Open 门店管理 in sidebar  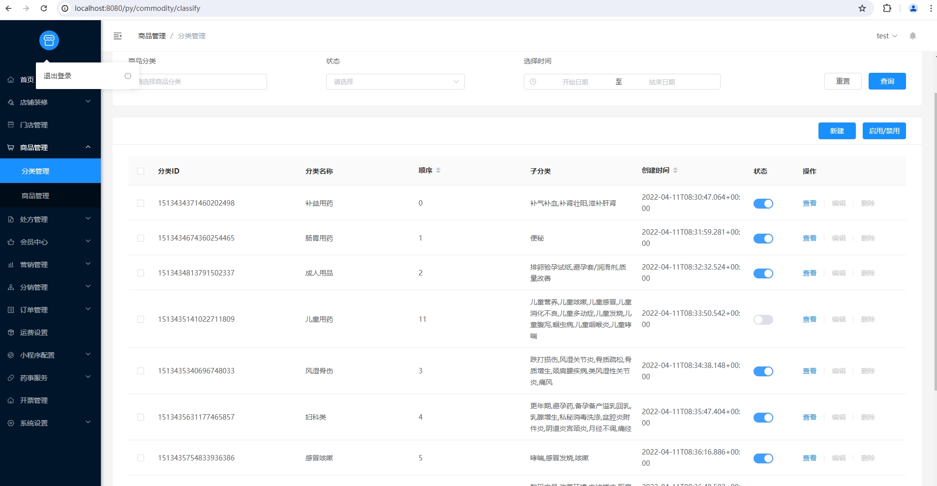pyautogui.click(x=50, y=125)
